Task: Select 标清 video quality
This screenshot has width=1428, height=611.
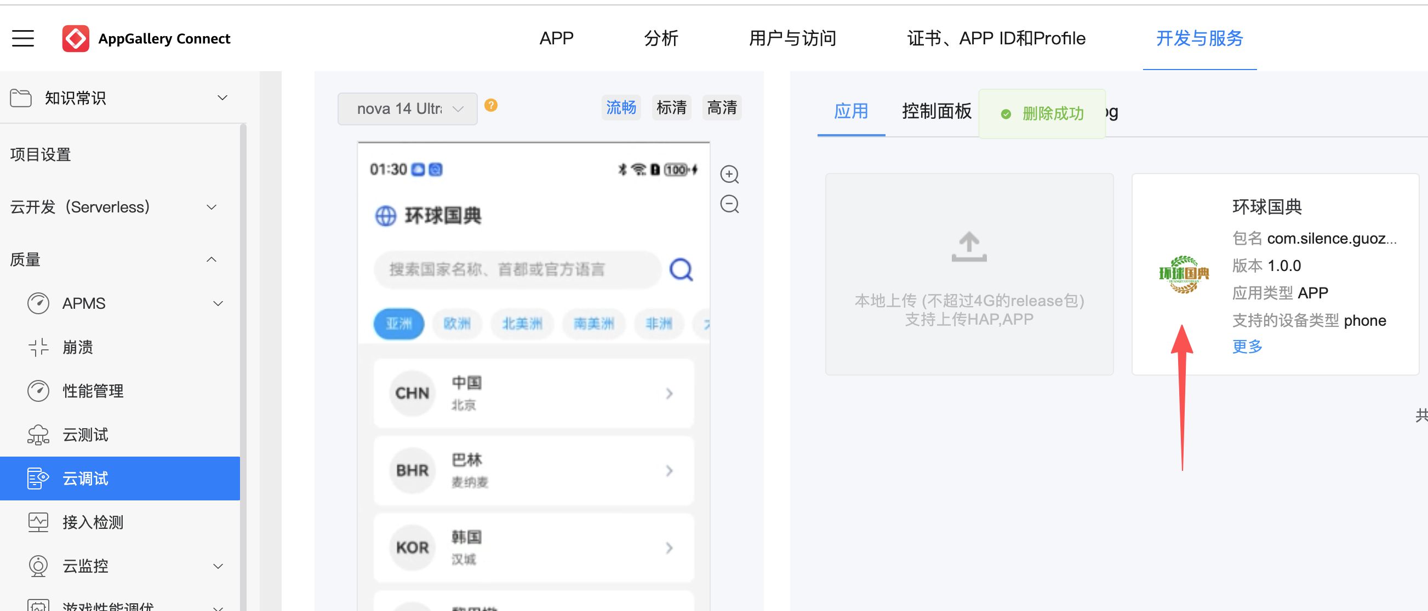Action: pyautogui.click(x=671, y=107)
